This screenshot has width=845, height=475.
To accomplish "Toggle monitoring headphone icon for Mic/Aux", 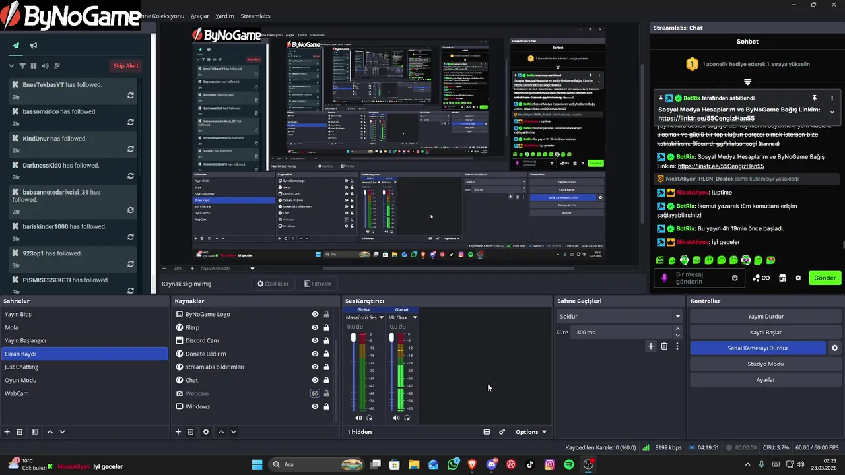I will coord(407,418).
